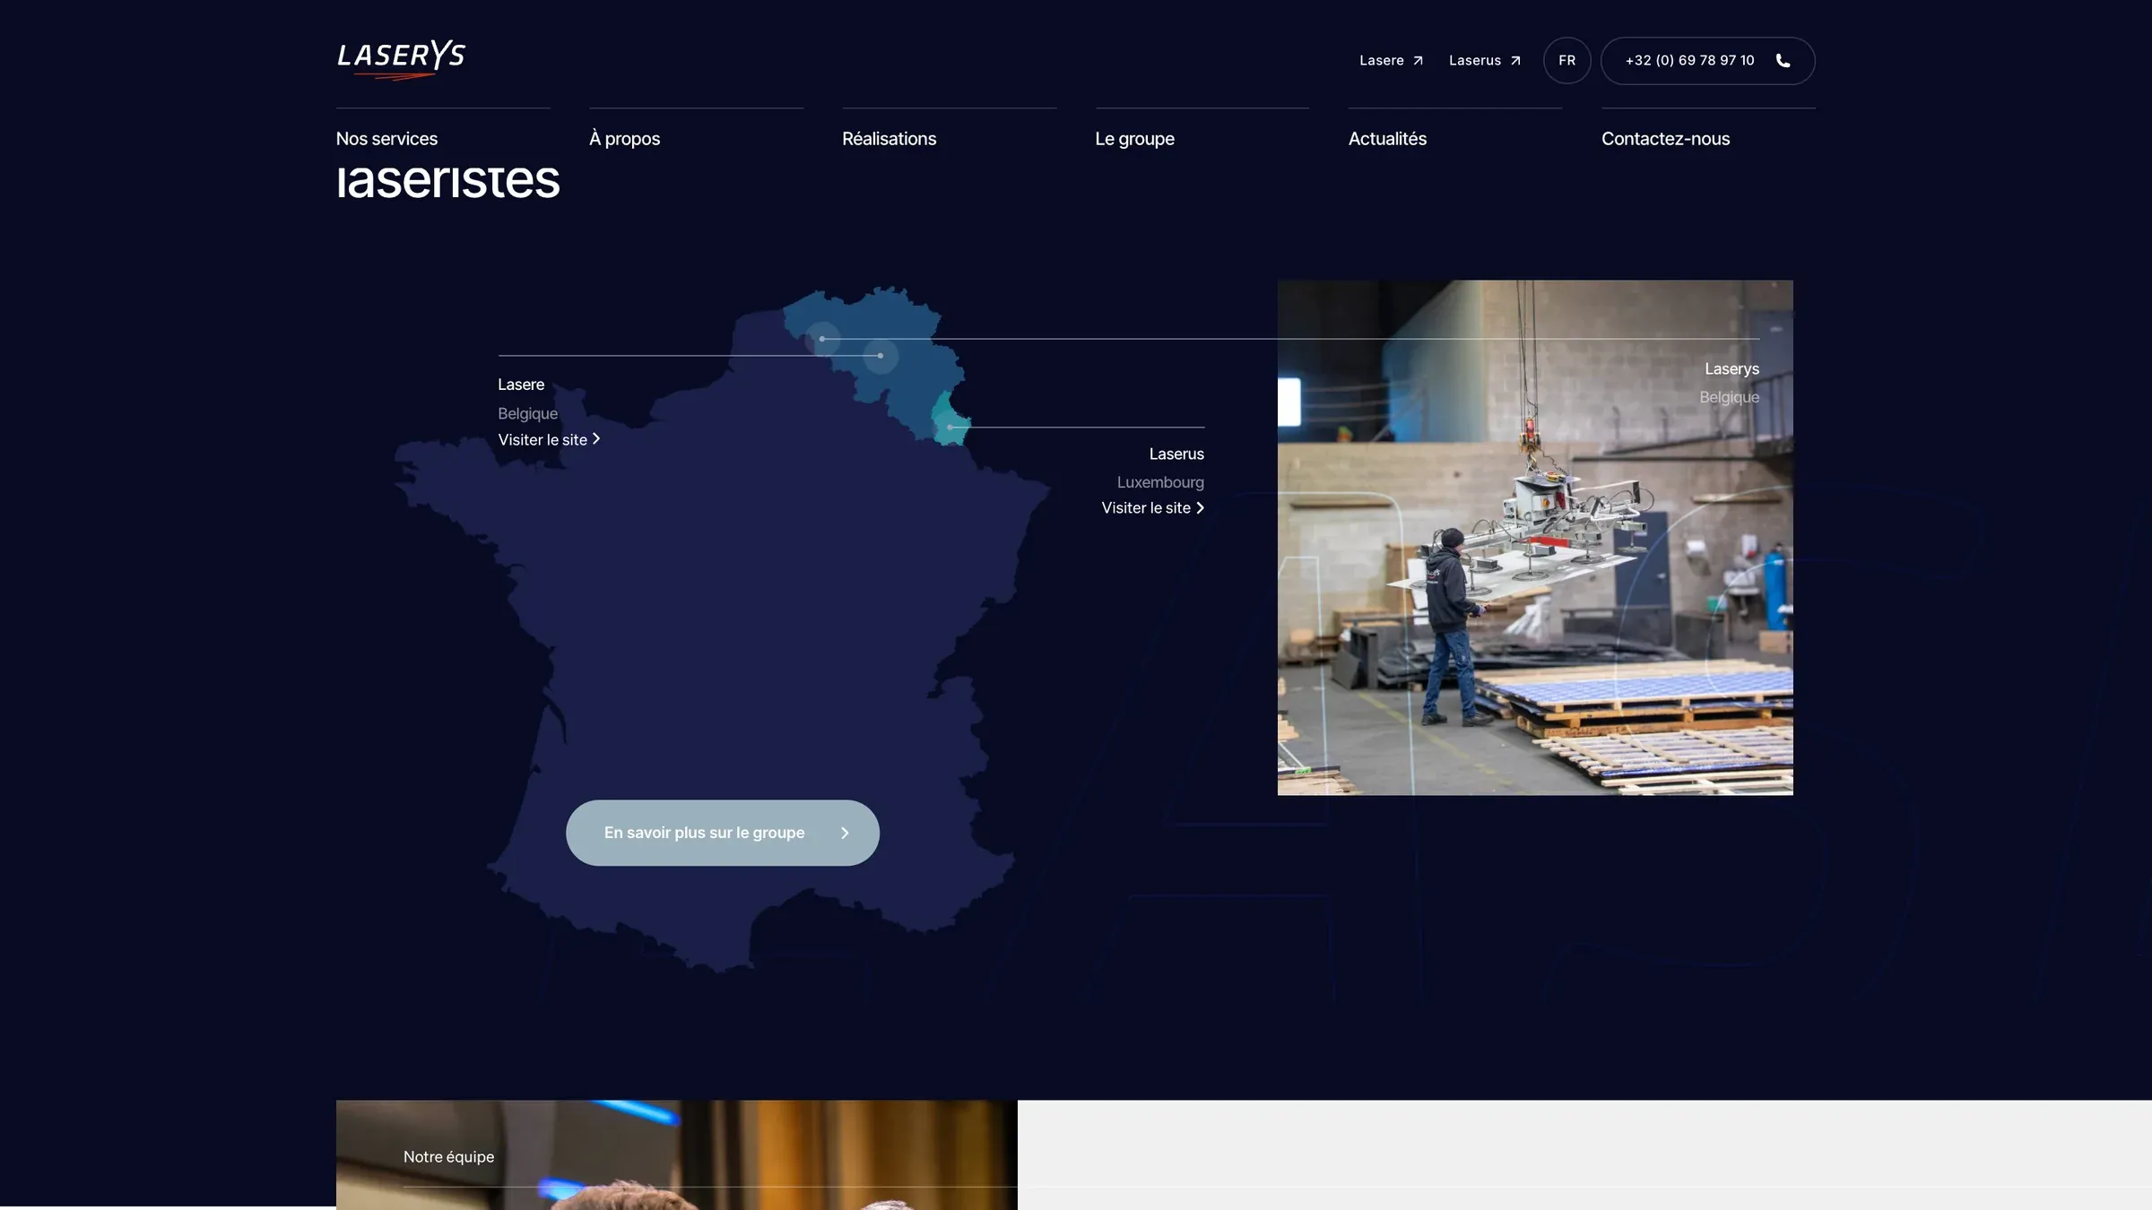Visit the Lasere Belgique site link
The width and height of the screenshot is (2152, 1210).
click(549, 439)
